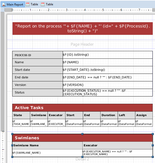Screen dimensions: 155x163
Task: Click the Main Report tab icon
Action: click(x=4, y=4)
